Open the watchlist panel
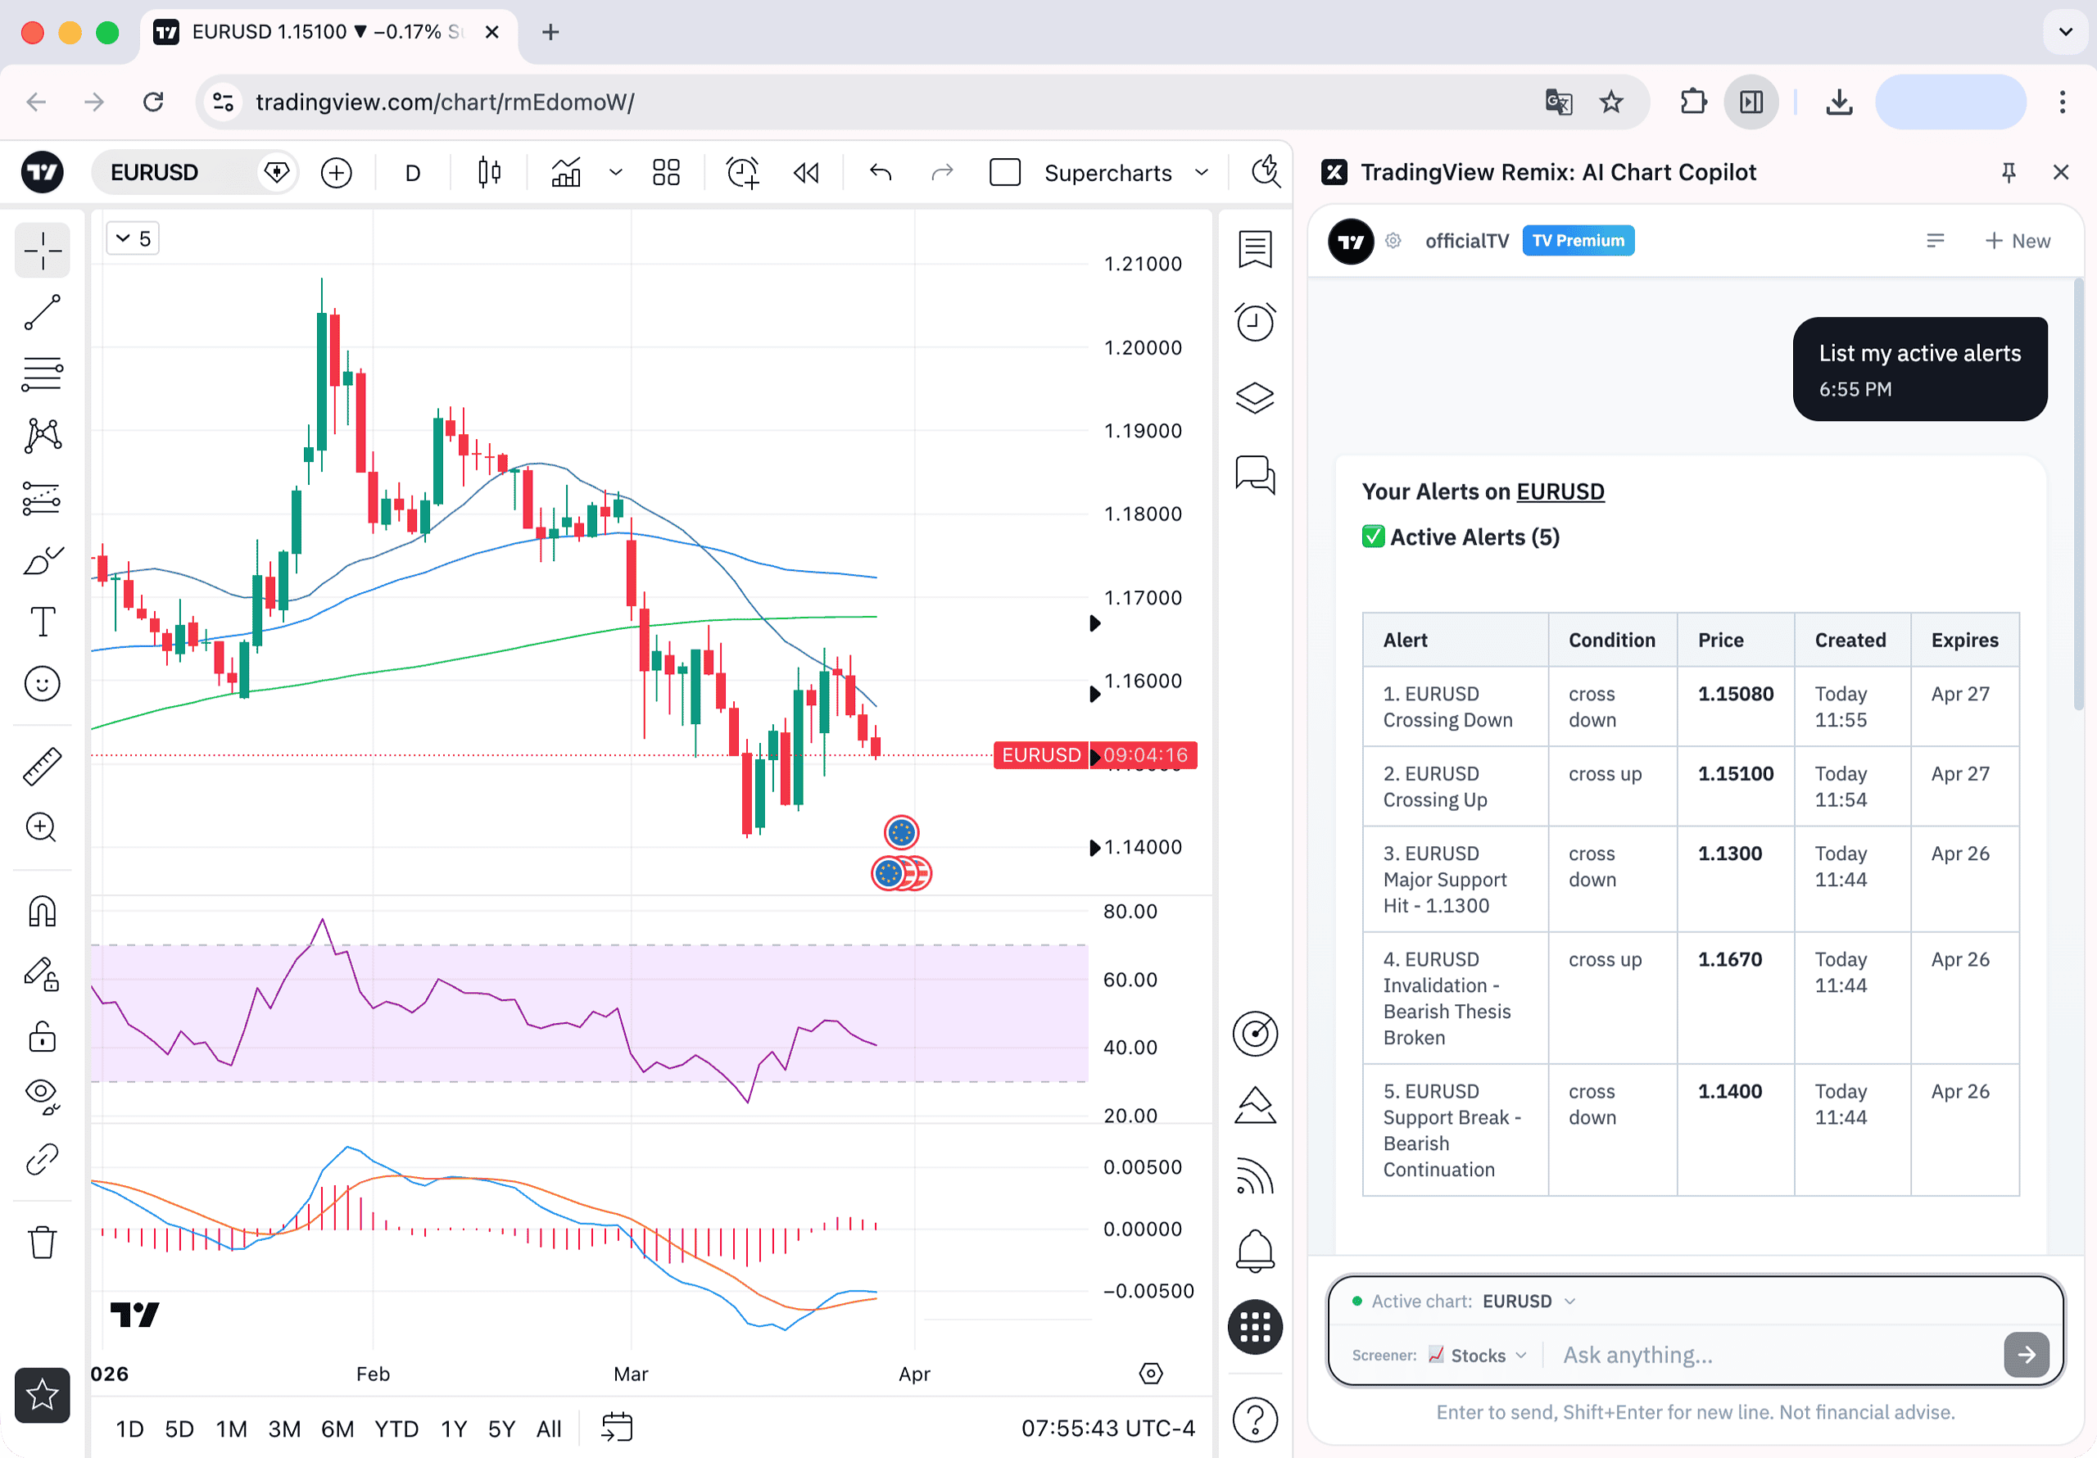Image resolution: width=2097 pixels, height=1458 pixels. tap(1255, 248)
